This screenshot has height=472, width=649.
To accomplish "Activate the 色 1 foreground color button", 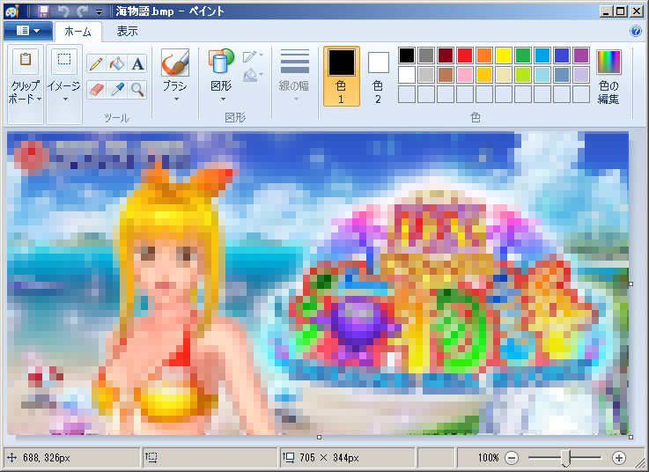I will [x=341, y=77].
